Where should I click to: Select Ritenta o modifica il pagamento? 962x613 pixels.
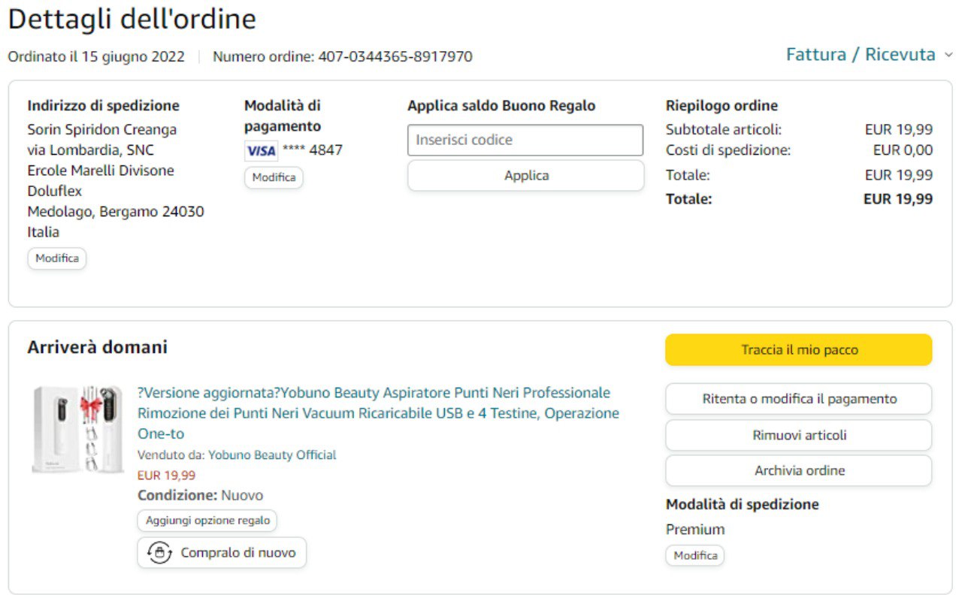798,399
